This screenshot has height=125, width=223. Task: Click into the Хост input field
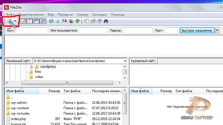coord(32,31)
